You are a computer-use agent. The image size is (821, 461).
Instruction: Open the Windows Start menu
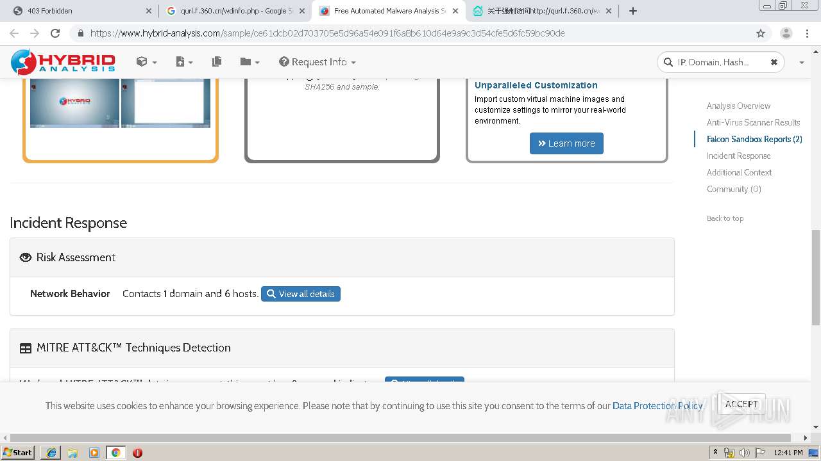pyautogui.click(x=18, y=452)
